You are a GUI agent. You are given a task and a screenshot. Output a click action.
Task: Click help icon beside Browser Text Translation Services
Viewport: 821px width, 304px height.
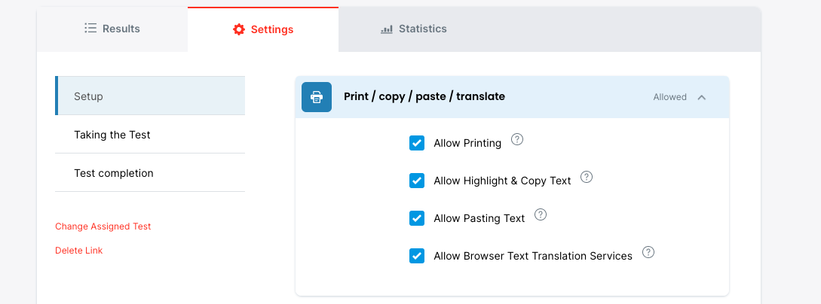(x=648, y=252)
